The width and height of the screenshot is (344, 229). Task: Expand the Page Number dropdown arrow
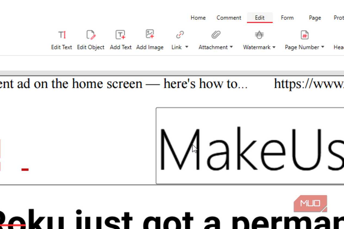click(x=323, y=47)
